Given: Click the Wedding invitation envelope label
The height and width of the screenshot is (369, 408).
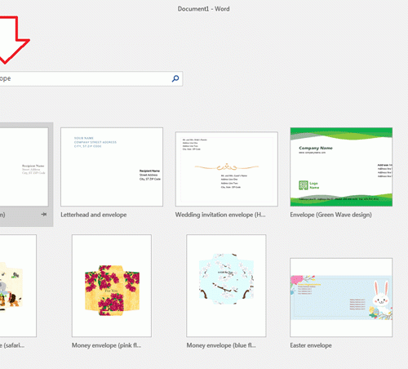Looking at the screenshot, I should 220,215.
